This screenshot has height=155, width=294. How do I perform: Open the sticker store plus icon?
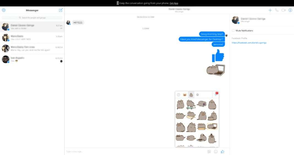click(x=216, y=95)
